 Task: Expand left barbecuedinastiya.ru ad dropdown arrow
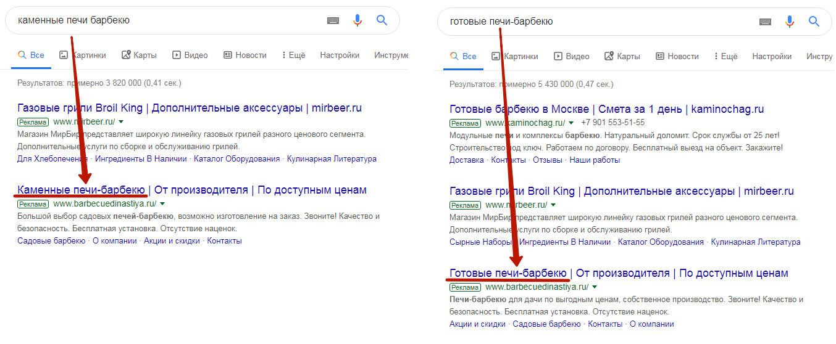pos(163,203)
